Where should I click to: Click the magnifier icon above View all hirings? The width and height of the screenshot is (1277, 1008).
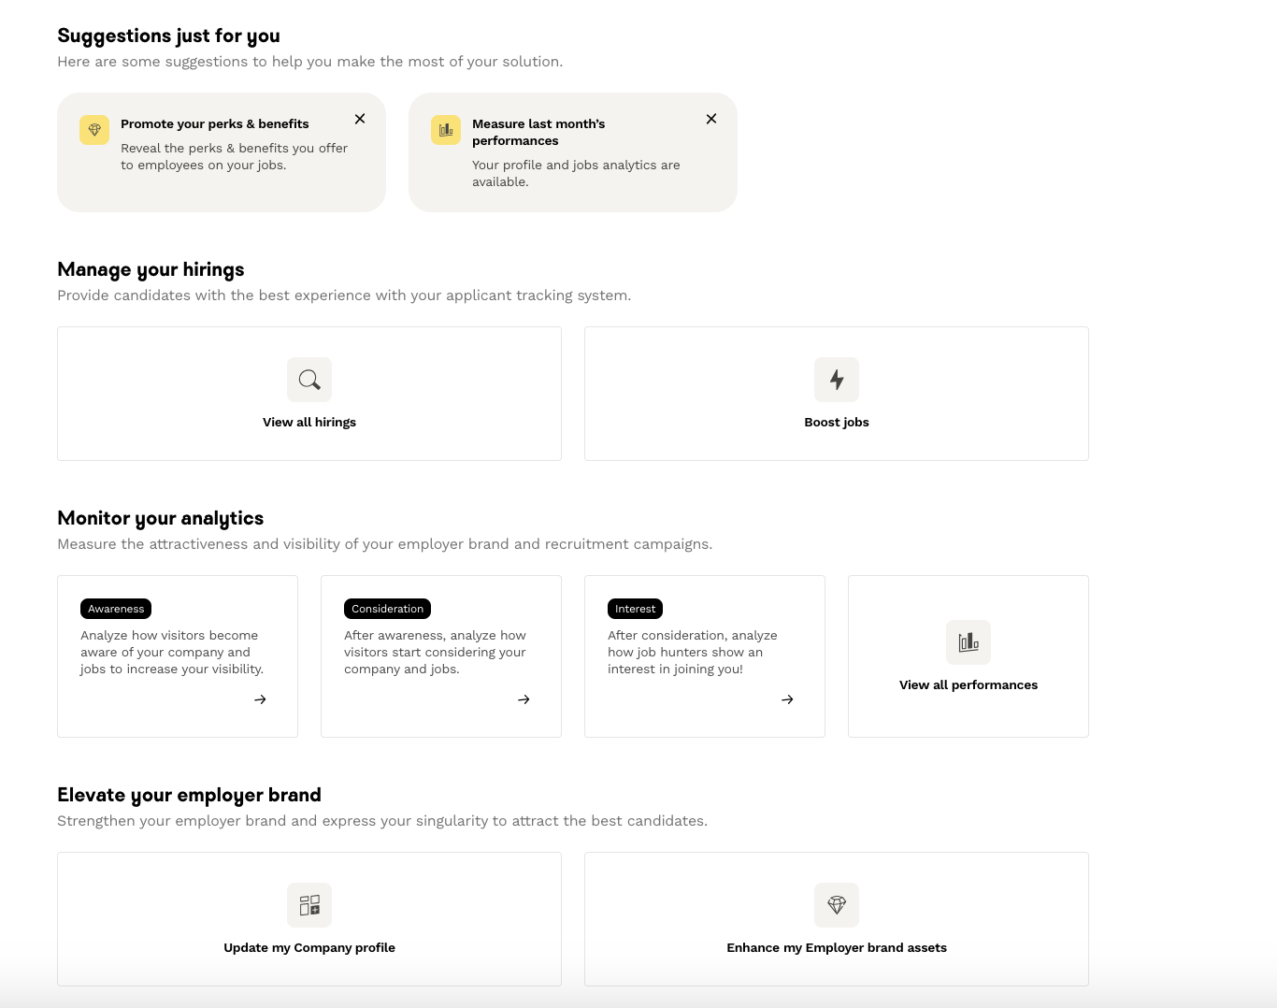(x=309, y=380)
